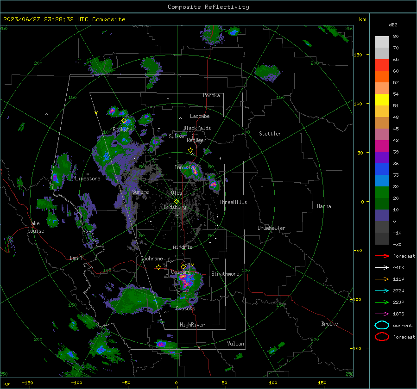
Task: Select the Strathmore label
Action: pyautogui.click(x=225, y=274)
